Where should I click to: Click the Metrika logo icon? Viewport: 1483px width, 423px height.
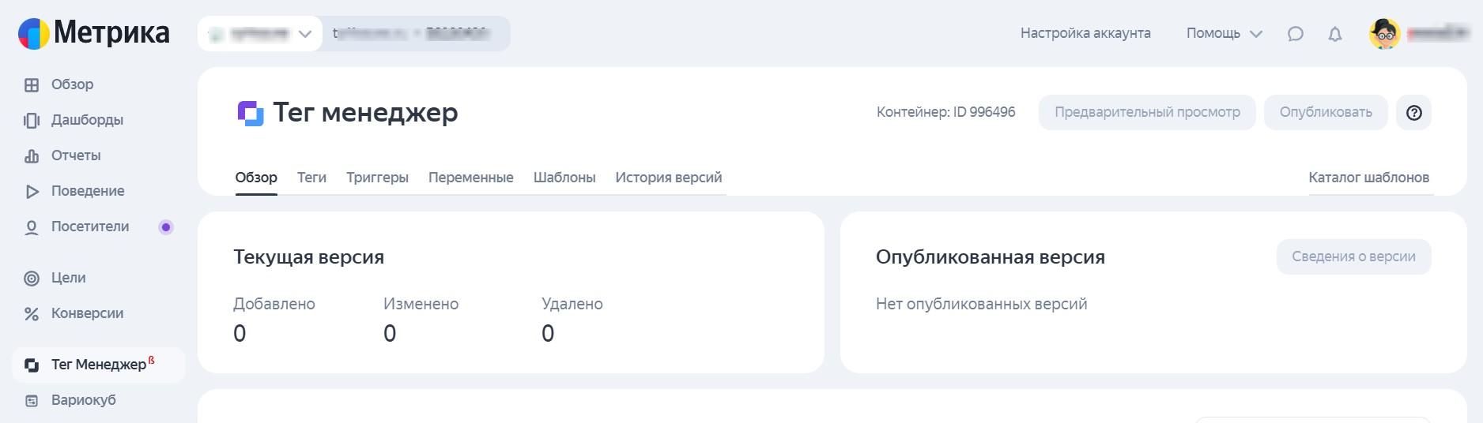click(x=34, y=34)
